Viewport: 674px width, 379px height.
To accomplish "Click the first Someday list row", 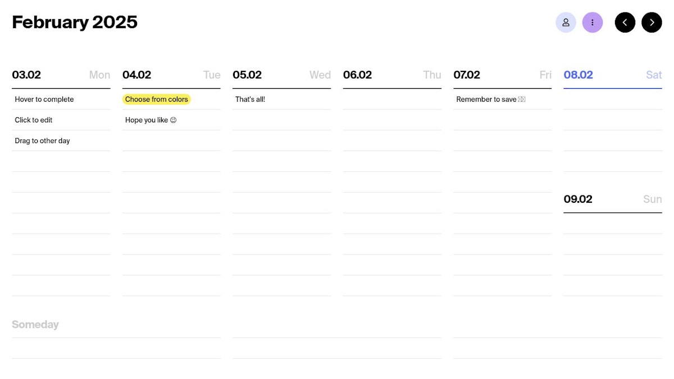I will 116,348.
